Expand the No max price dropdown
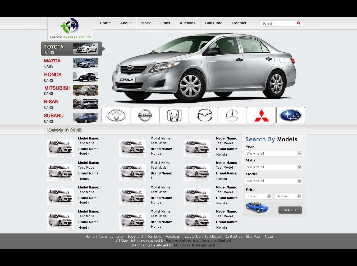Image resolution: width=357 pixels, height=266 pixels. [289, 196]
